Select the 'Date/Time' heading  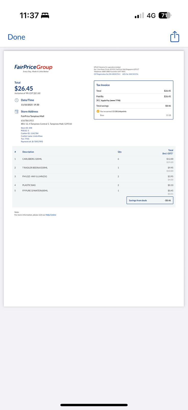[x=27, y=100]
